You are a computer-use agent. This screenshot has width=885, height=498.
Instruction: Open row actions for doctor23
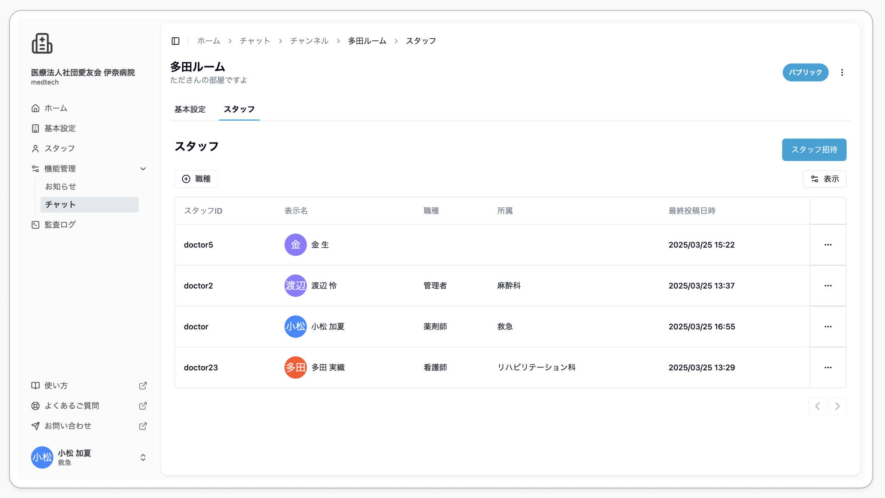click(x=828, y=367)
